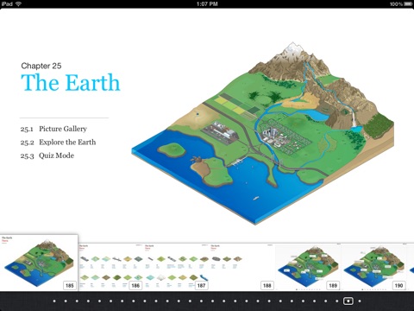The height and width of the screenshot is (311, 414).
Task: Select the page 189 labeled map thumbnail
Action: (308, 267)
